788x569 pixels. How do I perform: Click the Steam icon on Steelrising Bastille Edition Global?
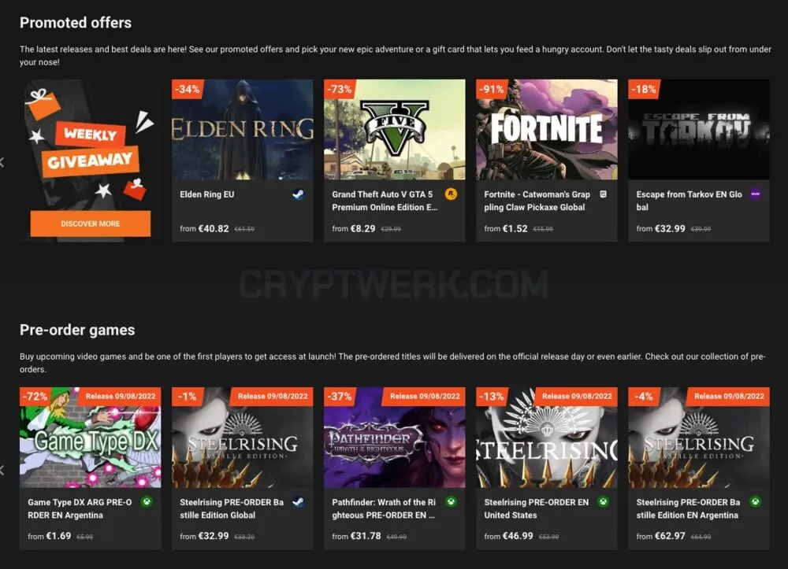(299, 502)
